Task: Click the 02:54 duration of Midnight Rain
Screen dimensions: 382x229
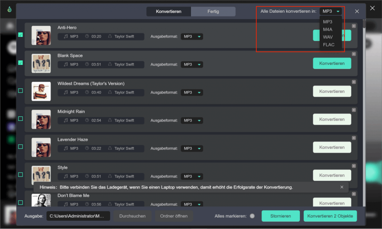Action: tap(96, 120)
